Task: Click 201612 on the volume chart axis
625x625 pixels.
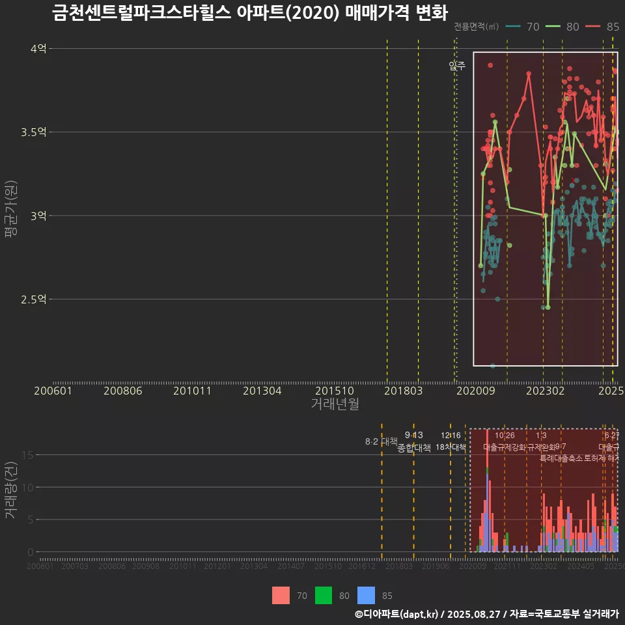Action: coord(362,566)
